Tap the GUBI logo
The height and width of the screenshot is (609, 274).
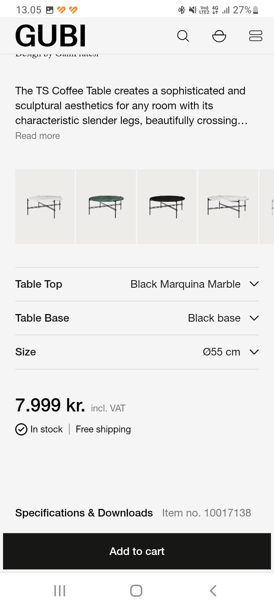coord(51,36)
